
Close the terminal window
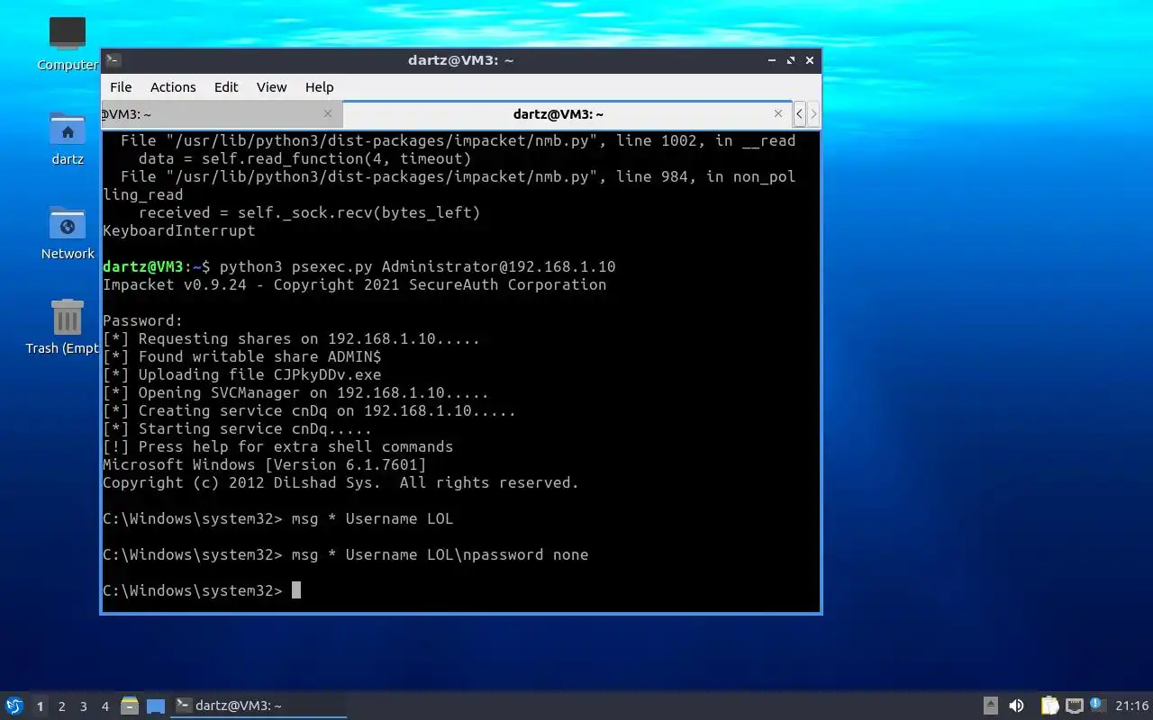(x=810, y=60)
